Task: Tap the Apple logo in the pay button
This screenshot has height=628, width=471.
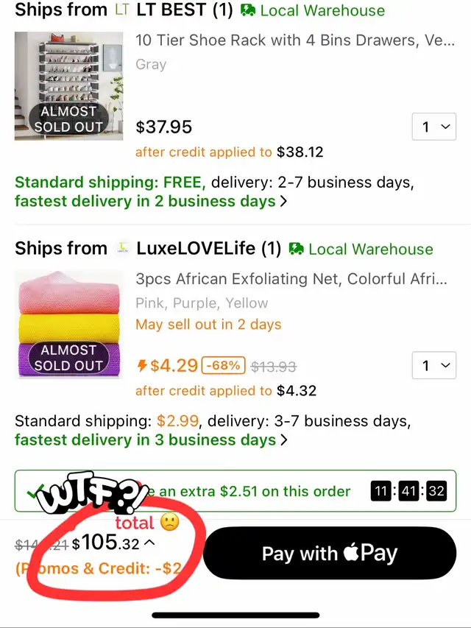Action: (x=351, y=552)
